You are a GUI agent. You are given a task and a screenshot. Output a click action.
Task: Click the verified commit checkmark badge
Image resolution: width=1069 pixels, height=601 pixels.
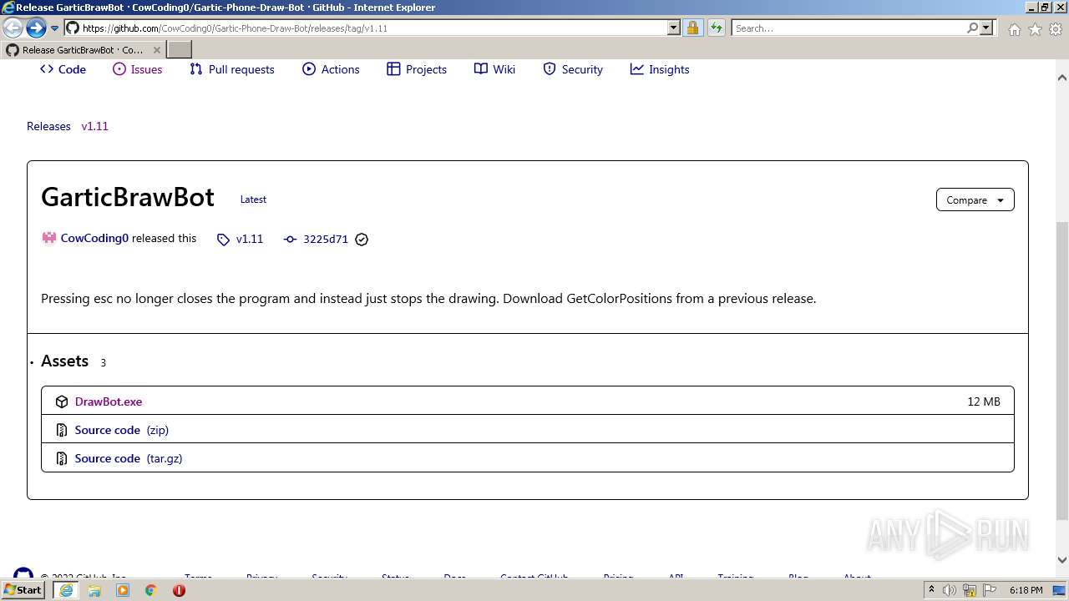pos(362,240)
